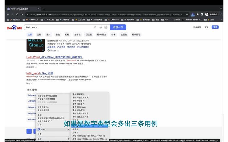Open image search with the camera icon
Image resolution: width=228 pixels, height=142 pixels.
(x=106, y=27)
